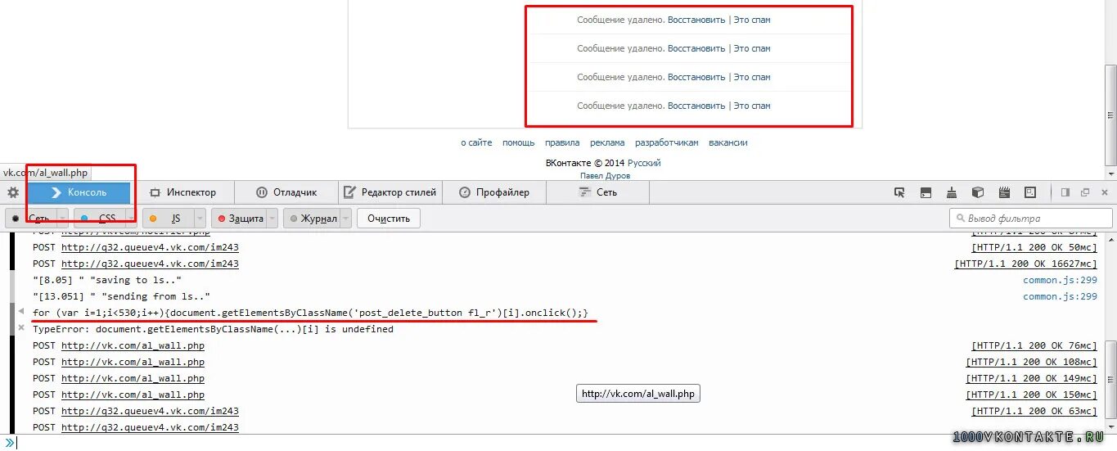Open the Павел Дуров link
This screenshot has height=451, width=1117.
click(x=605, y=175)
